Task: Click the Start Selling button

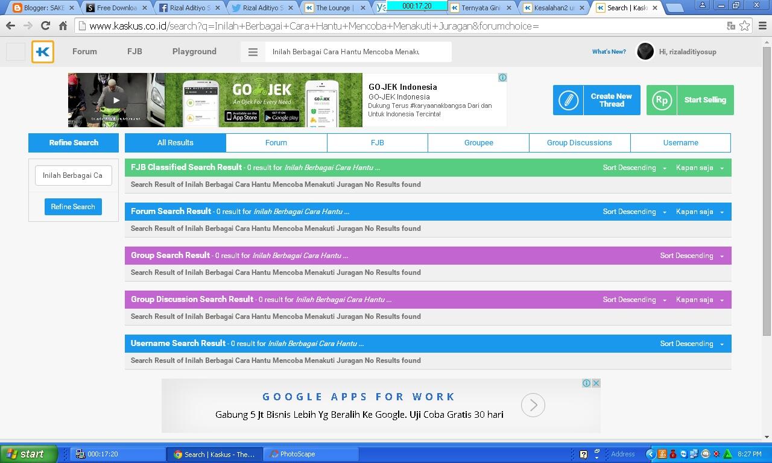Action: [x=690, y=100]
